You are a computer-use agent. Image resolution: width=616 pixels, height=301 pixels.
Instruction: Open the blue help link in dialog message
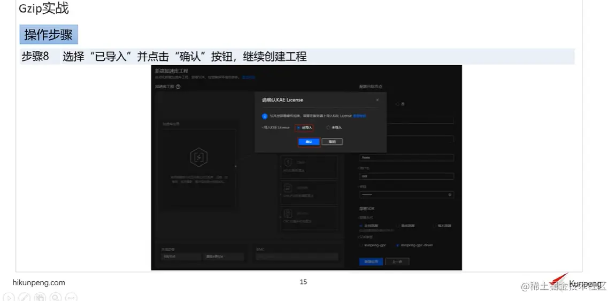(359, 117)
